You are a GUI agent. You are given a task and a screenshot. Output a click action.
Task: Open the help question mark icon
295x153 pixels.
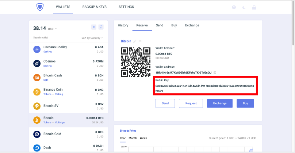coord(234,7)
